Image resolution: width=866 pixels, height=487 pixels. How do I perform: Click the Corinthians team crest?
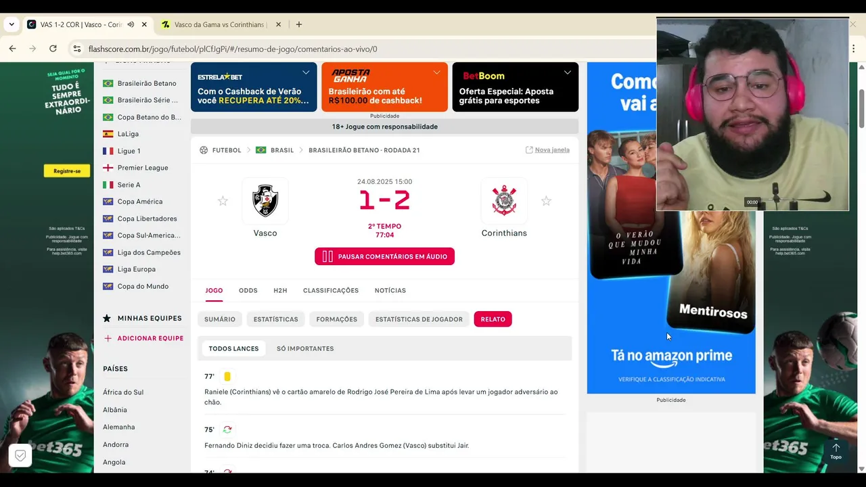[x=504, y=201]
